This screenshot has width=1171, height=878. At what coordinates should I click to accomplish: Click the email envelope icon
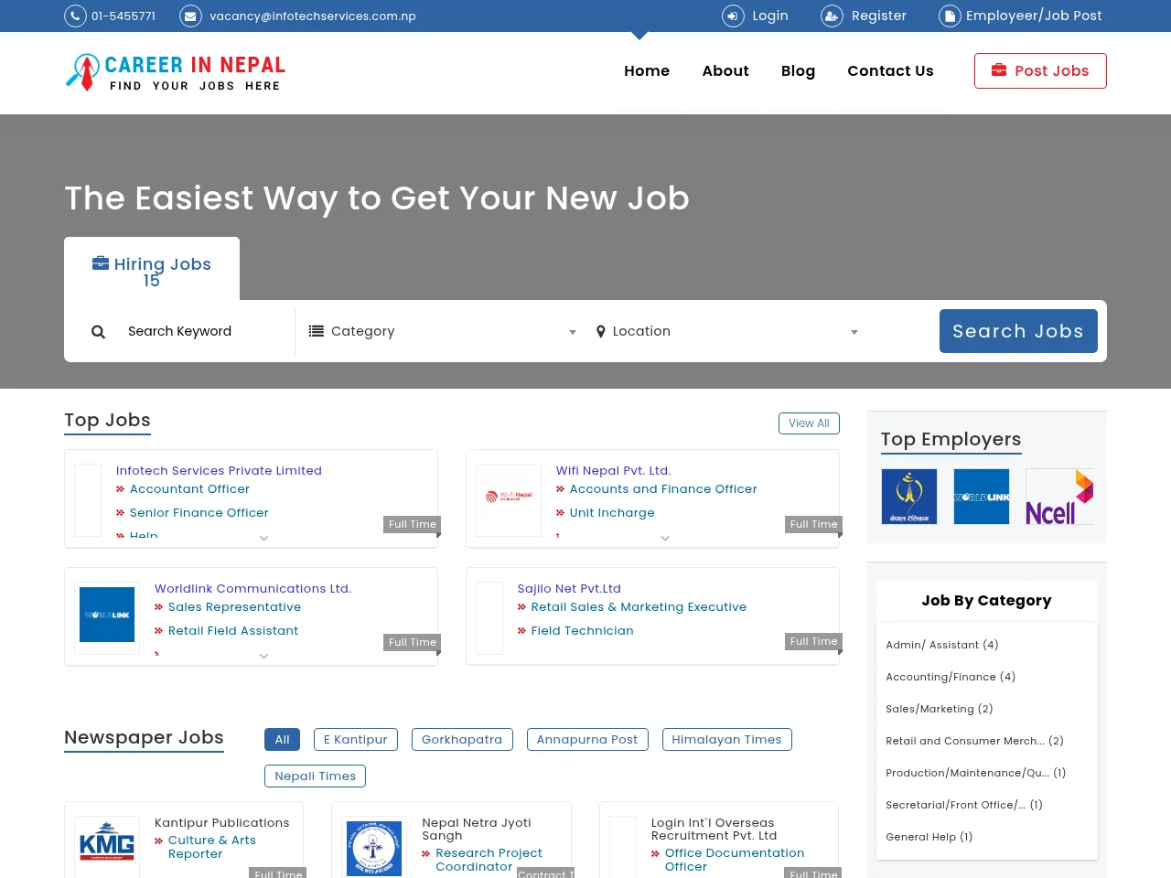[x=190, y=16]
